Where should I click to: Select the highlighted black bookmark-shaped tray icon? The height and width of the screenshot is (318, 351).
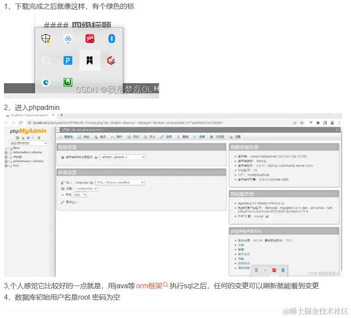(x=89, y=60)
